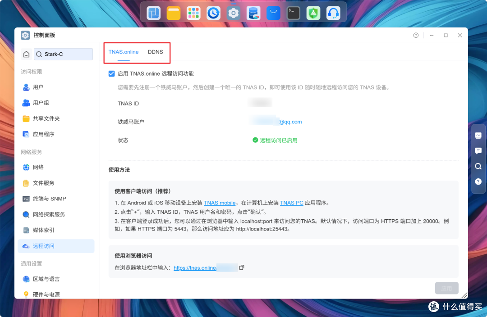Open the search icon on right sidebar
Screen dimensions: 487x317
pos(478,167)
